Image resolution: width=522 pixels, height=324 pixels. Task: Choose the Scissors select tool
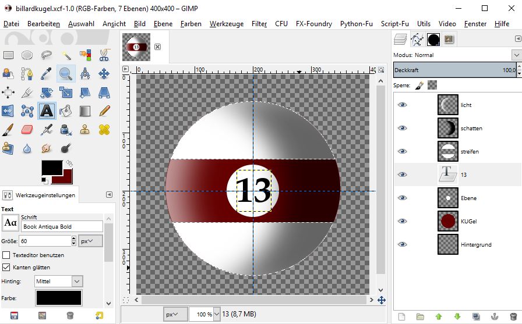104,55
